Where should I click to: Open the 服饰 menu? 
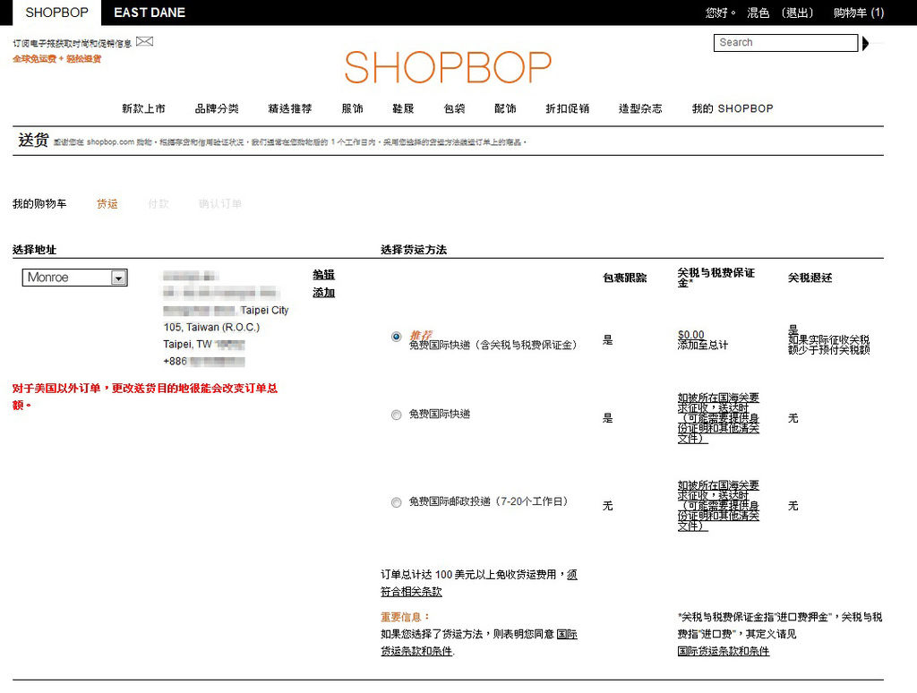coord(353,108)
